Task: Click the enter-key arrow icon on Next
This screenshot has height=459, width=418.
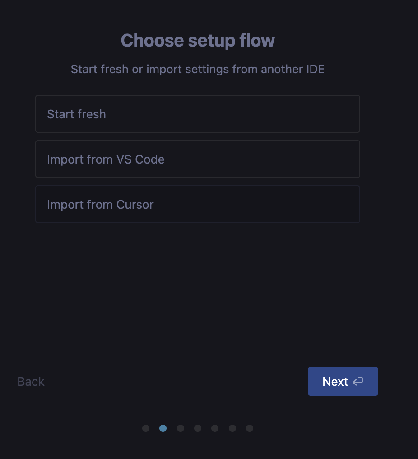Action: (358, 382)
